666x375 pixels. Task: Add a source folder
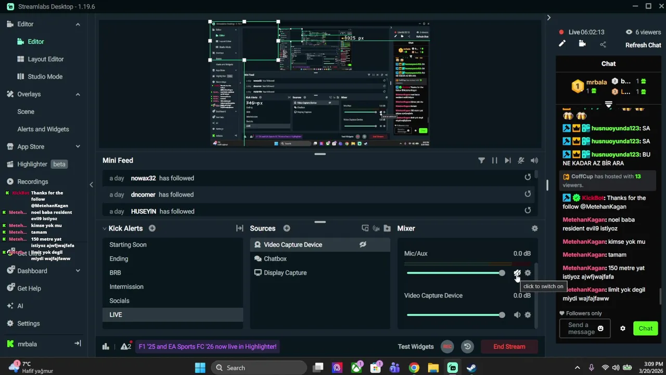[387, 228]
